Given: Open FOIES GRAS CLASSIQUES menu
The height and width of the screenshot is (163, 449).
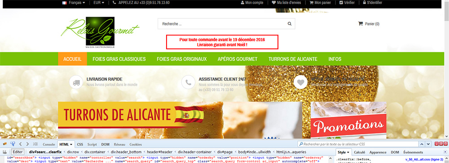Looking at the screenshot, I should pyautogui.click(x=119, y=59).
